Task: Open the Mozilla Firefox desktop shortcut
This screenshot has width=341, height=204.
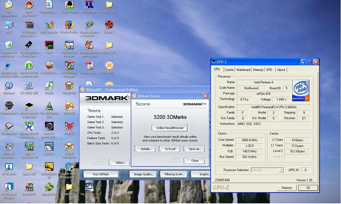Action: (x=69, y=25)
